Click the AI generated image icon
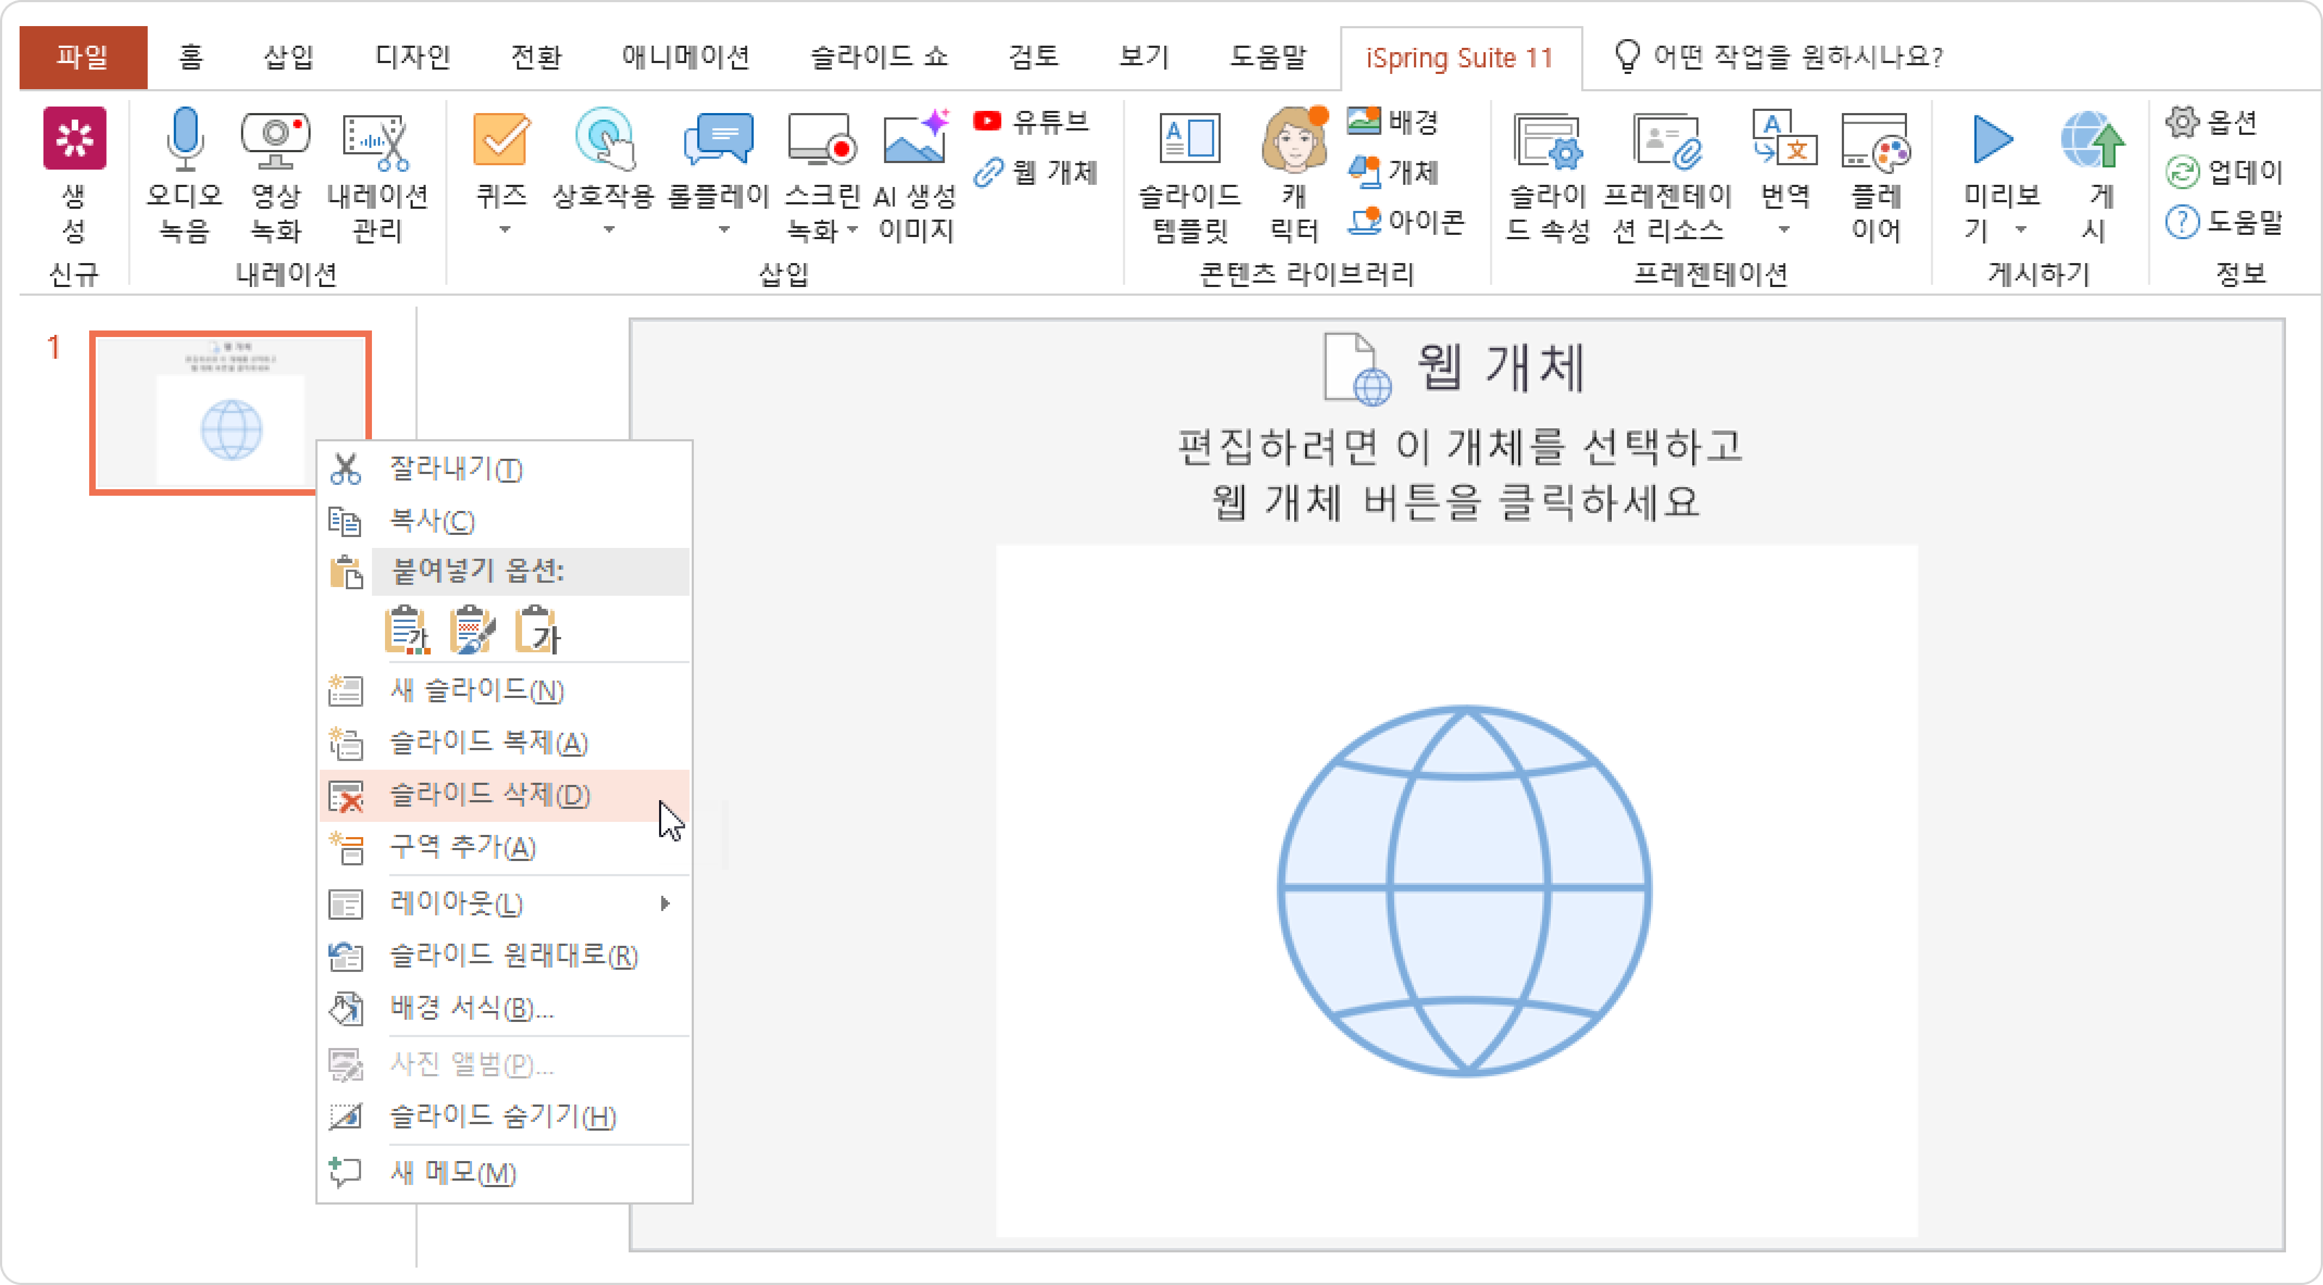2323x1285 pixels. pyautogui.click(x=915, y=141)
